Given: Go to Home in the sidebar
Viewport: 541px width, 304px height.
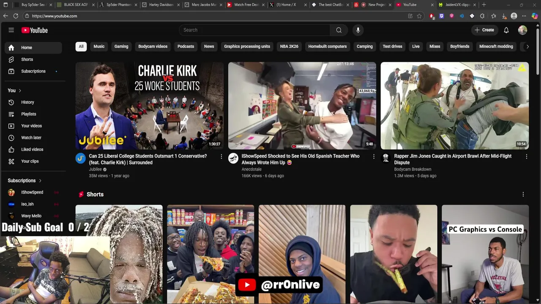Looking at the screenshot, I should (33, 48).
